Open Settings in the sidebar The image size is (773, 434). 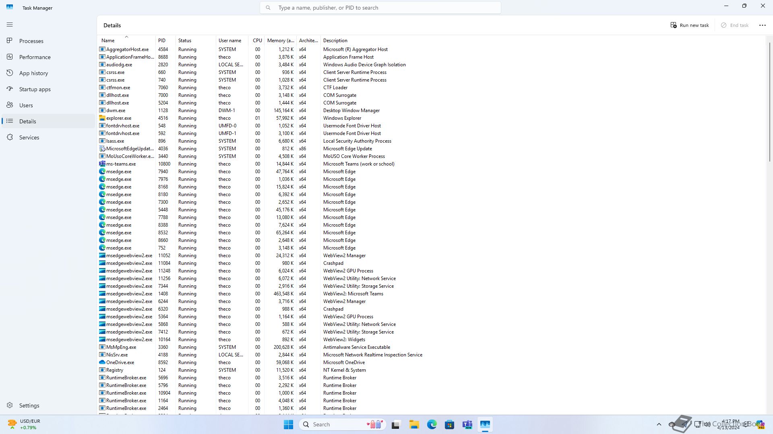[48, 405]
